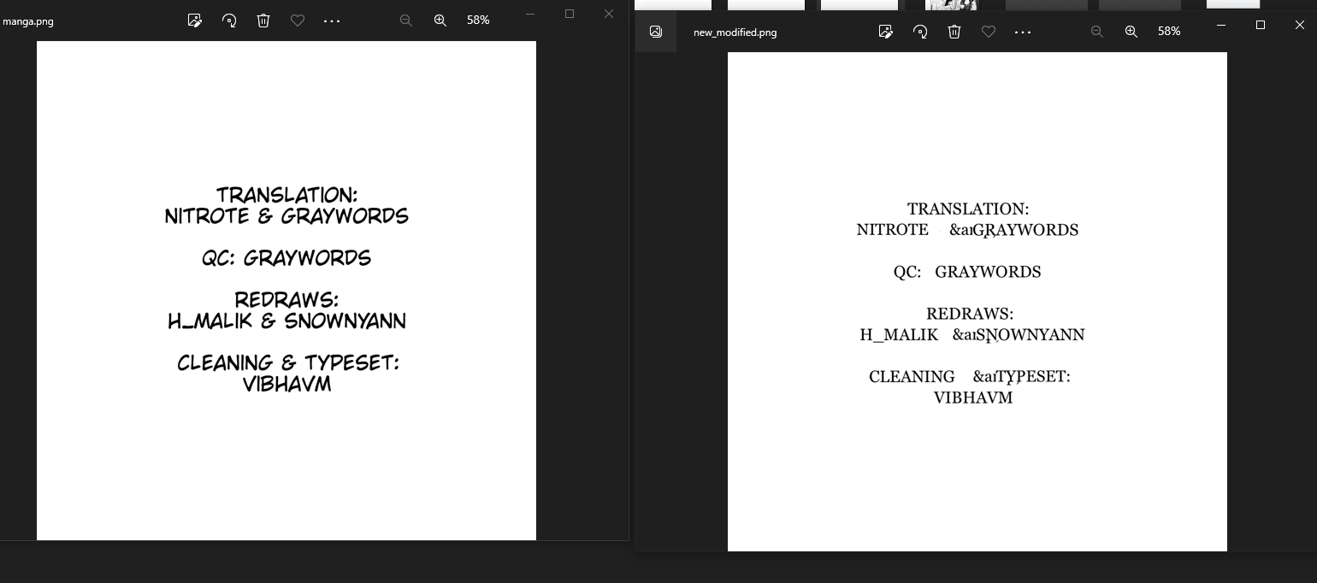Delete image in manga.png window
Viewport: 1317px width, 583px height.
point(263,21)
